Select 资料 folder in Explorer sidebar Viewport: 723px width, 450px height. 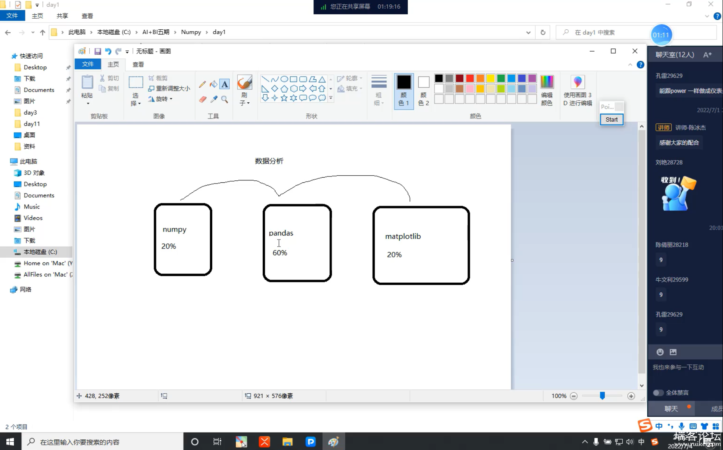(x=29, y=146)
